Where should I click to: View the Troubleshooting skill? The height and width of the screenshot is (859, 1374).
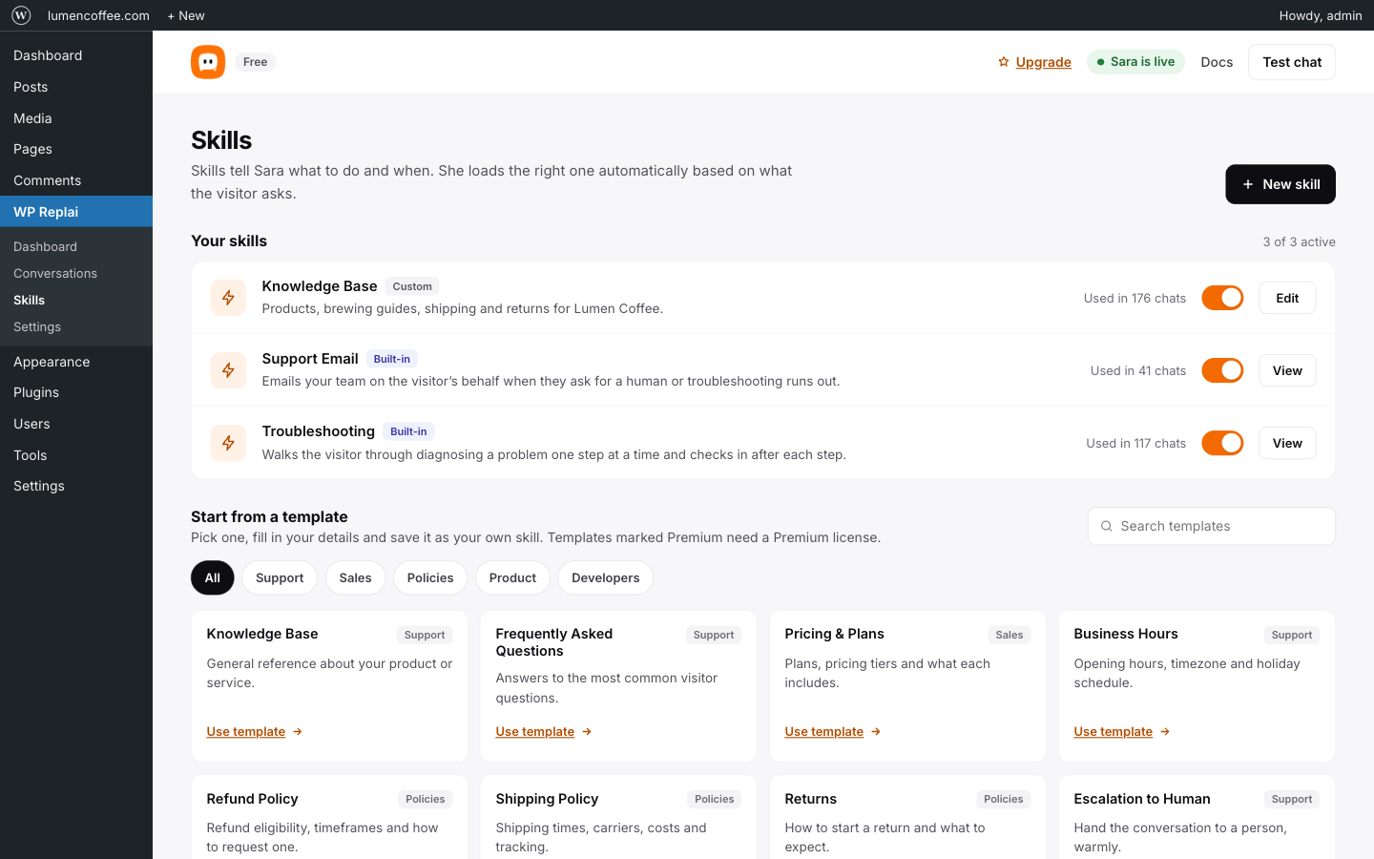[x=1287, y=443]
